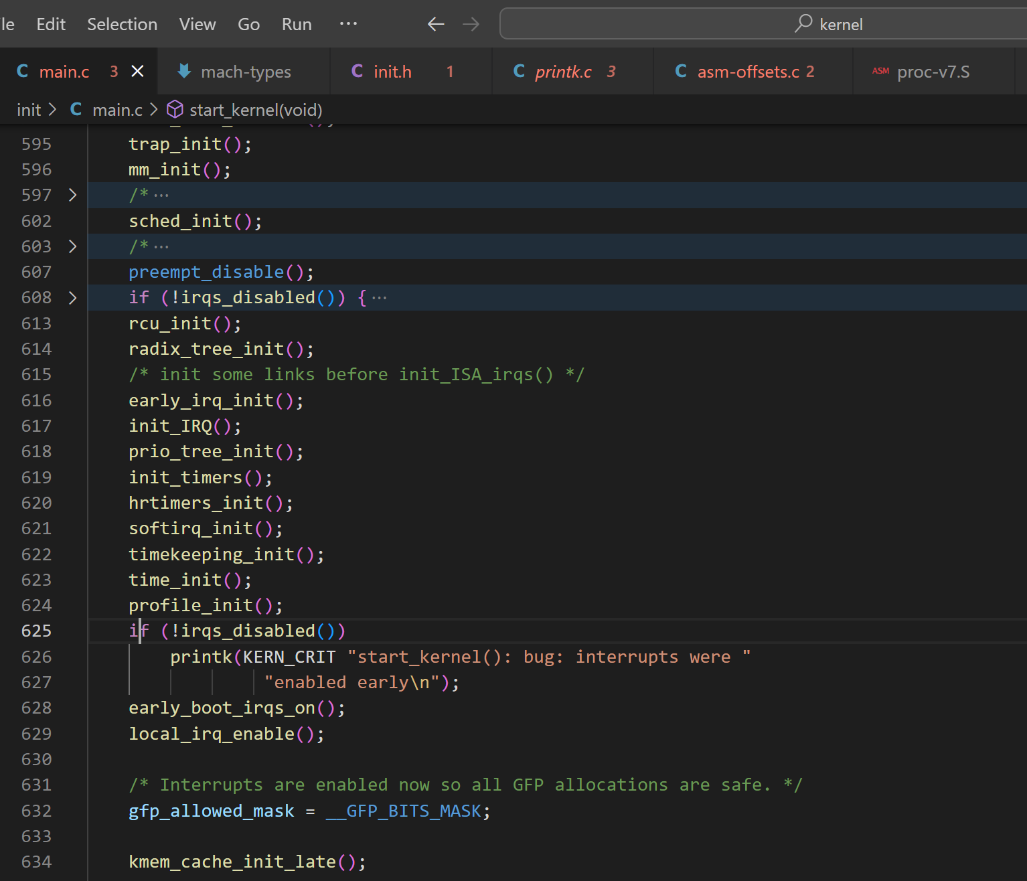Navigate forward with the right arrow
Image resolution: width=1027 pixels, height=881 pixels.
coord(471,25)
